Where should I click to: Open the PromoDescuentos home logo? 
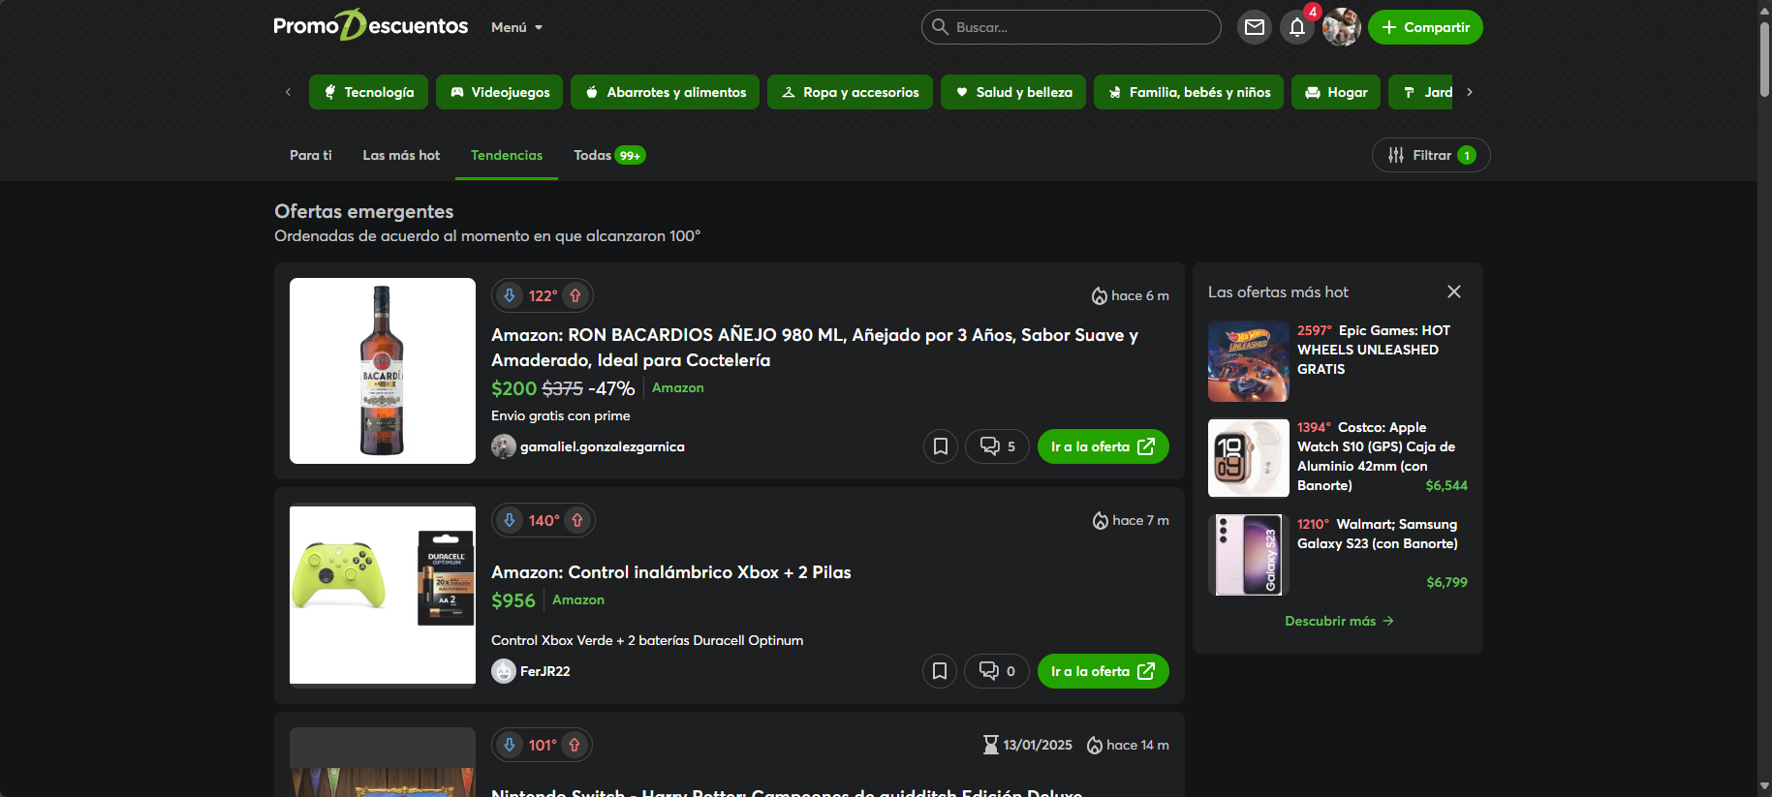(x=370, y=26)
